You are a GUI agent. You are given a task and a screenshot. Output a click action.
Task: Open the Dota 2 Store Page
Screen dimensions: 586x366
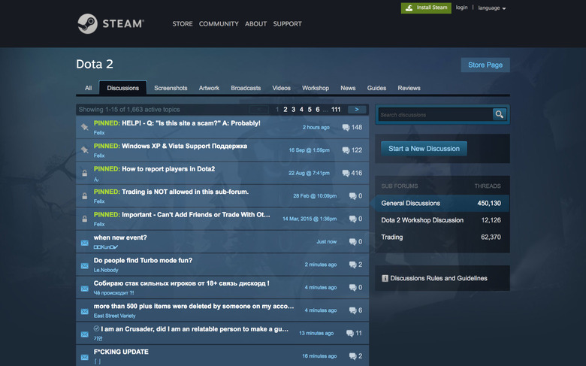point(485,65)
